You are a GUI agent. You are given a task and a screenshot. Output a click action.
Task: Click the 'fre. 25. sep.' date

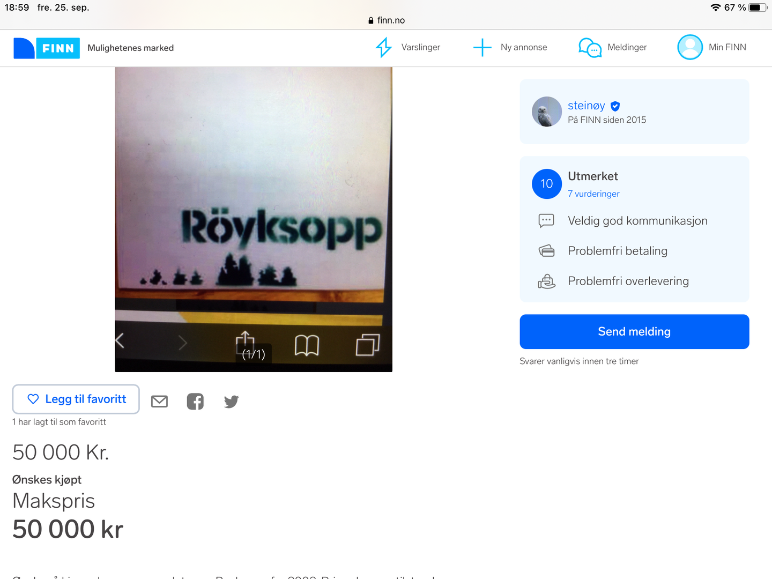click(x=63, y=8)
